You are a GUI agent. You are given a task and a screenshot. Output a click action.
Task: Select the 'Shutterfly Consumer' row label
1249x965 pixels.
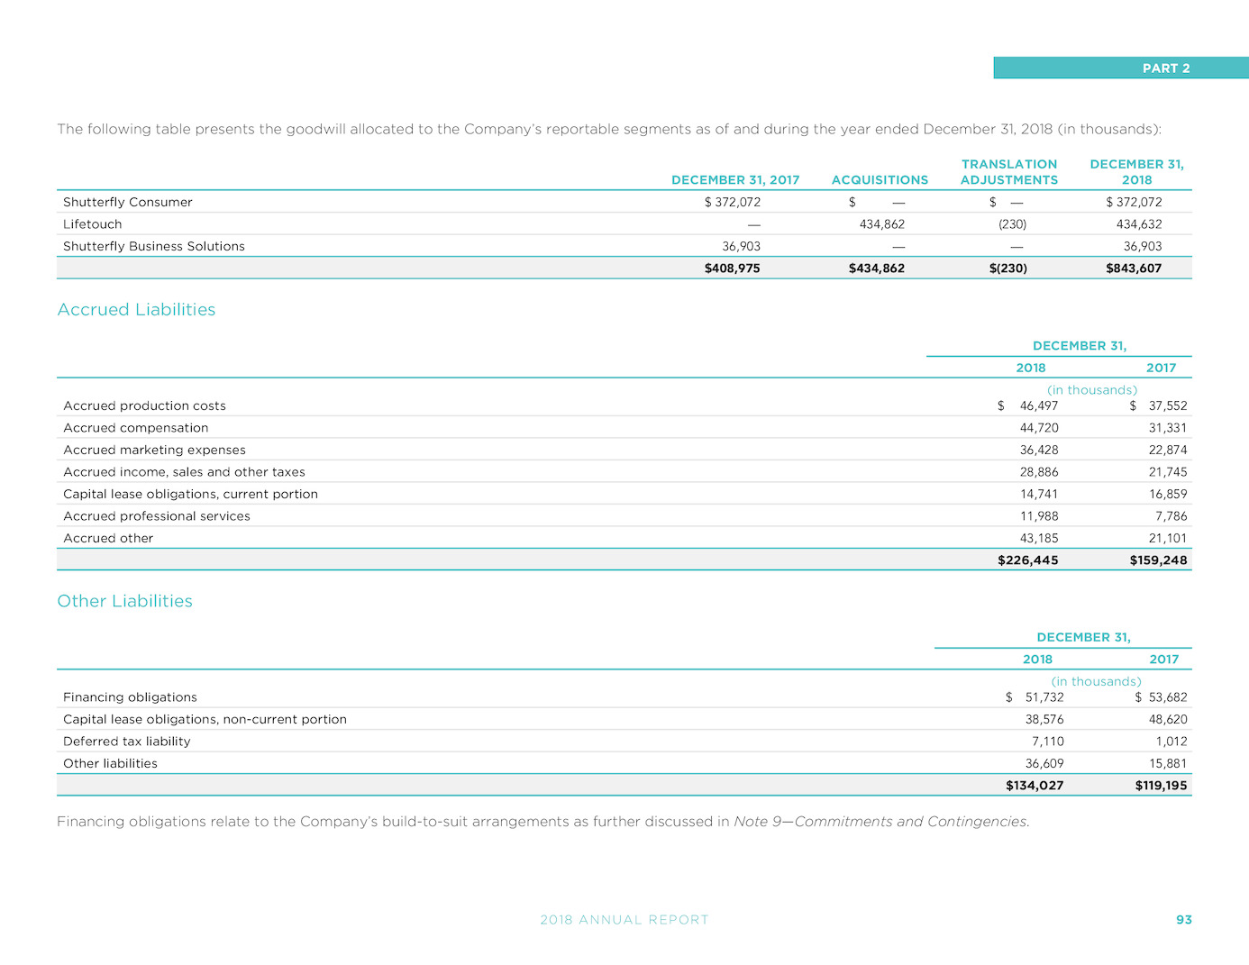click(128, 202)
